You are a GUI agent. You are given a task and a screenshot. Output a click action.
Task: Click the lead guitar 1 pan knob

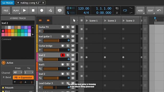[x=68, y=40]
